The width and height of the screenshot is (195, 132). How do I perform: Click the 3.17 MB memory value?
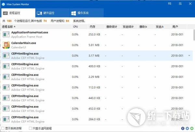(x=94, y=56)
